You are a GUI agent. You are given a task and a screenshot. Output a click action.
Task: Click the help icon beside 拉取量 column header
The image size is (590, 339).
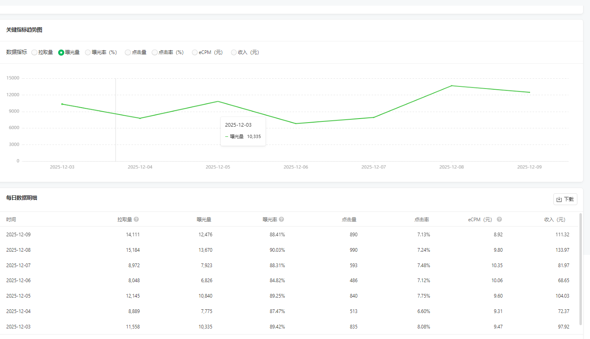(136, 219)
